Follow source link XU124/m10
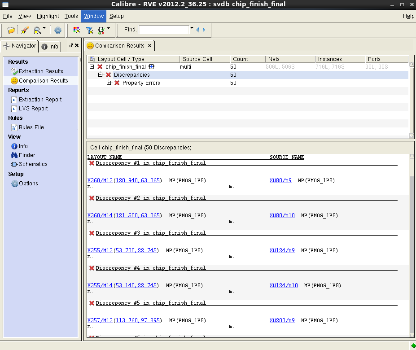Image resolution: width=416 pixels, height=350 pixels. tap(284, 285)
